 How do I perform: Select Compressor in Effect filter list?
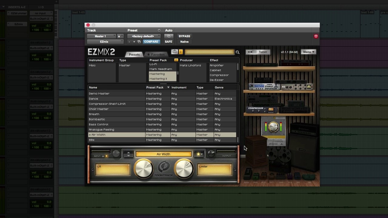click(222, 75)
